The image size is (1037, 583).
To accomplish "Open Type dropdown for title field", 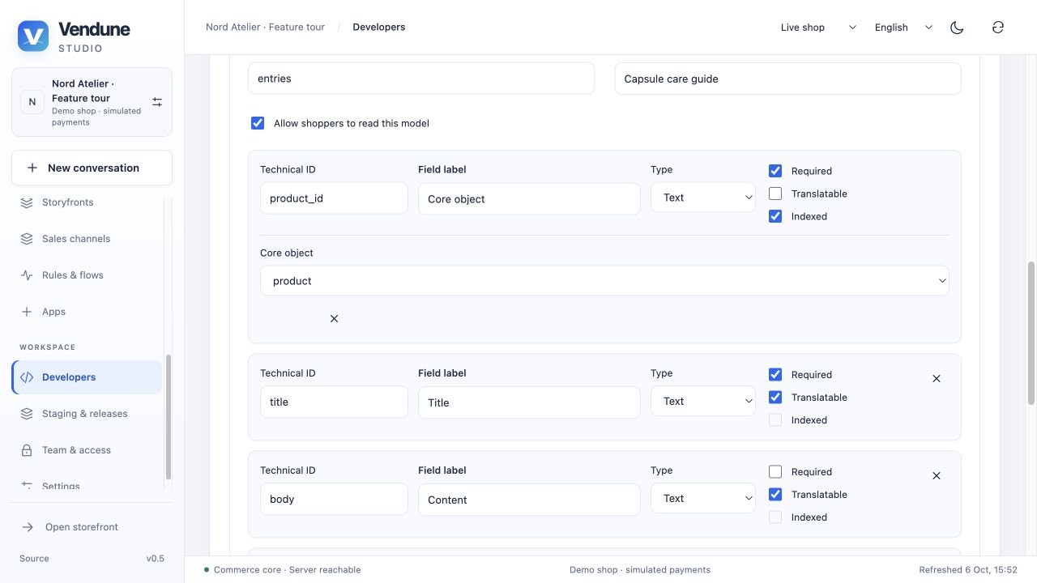I will [703, 401].
